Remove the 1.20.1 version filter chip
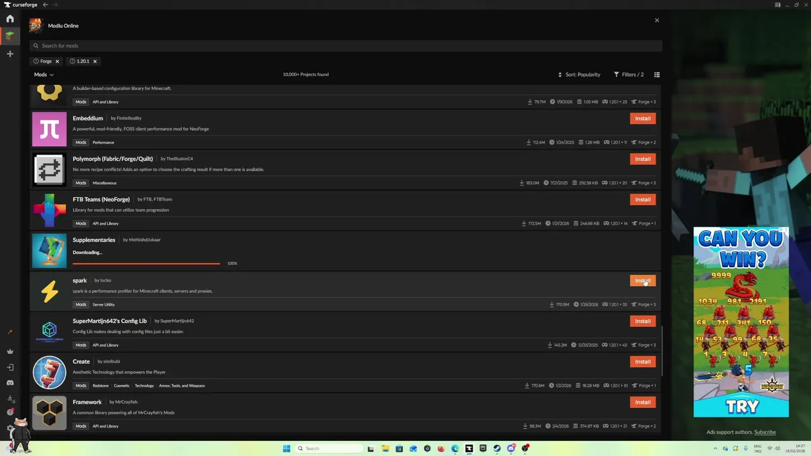Image resolution: width=811 pixels, height=456 pixels. pyautogui.click(x=95, y=61)
